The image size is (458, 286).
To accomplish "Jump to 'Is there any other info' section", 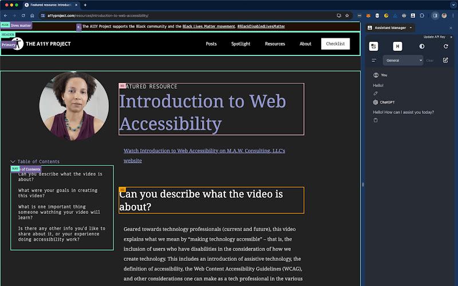I will [62, 234].
